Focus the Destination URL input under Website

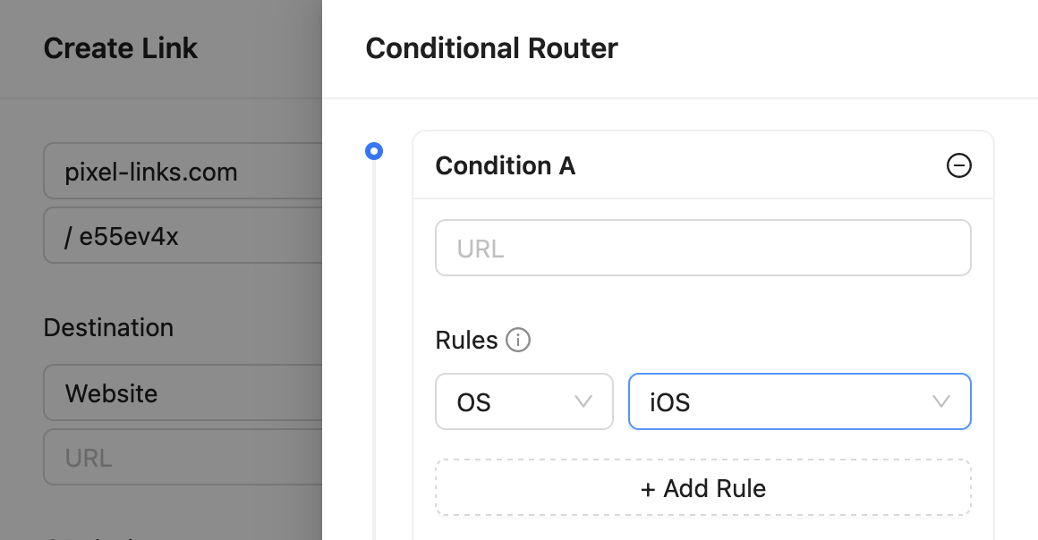pyautogui.click(x=183, y=457)
